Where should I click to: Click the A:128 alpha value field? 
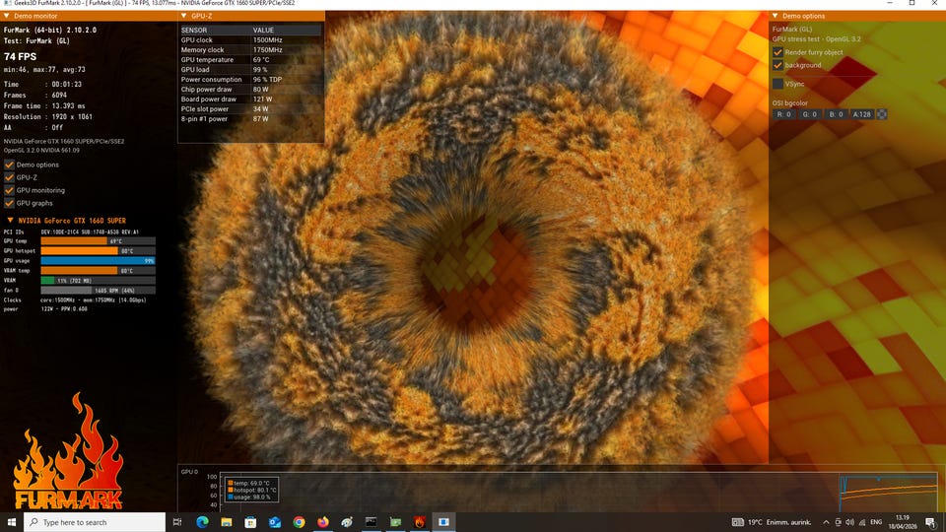point(861,114)
